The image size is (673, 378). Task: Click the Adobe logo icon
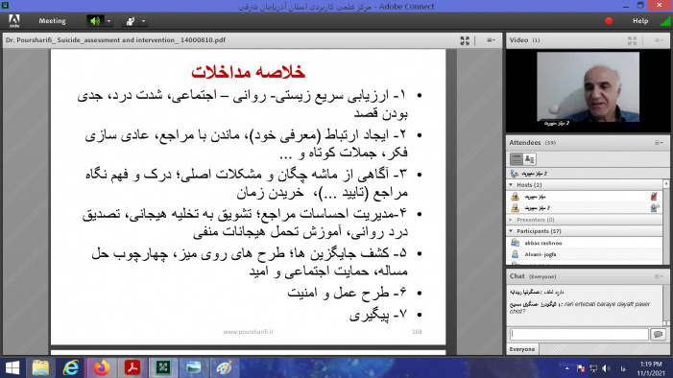[14, 20]
